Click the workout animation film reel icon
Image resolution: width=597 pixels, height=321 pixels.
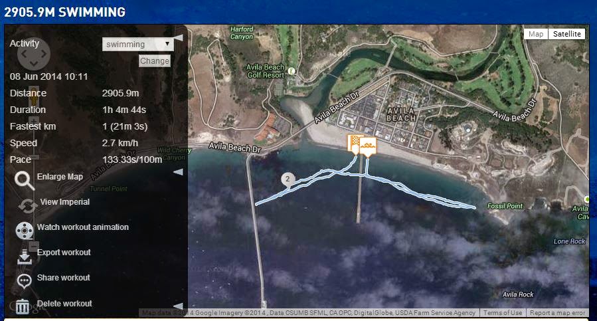pos(25,231)
